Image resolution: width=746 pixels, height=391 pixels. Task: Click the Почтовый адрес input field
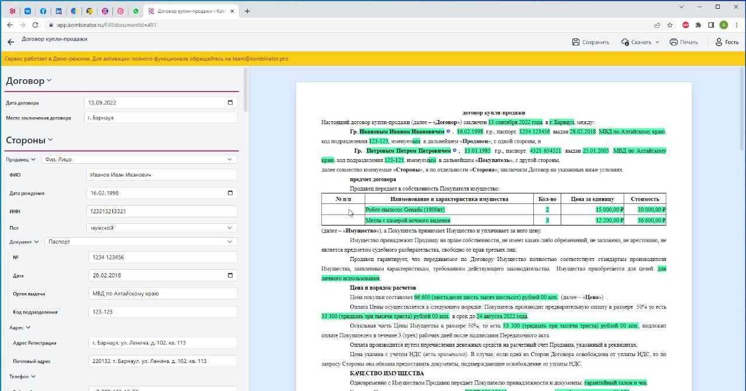[x=163, y=361]
